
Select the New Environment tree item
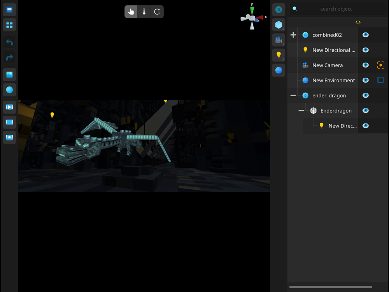(x=333, y=81)
